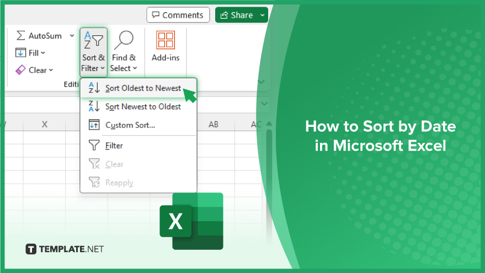Click the Template.net logo
The image size is (485, 273).
65,249
